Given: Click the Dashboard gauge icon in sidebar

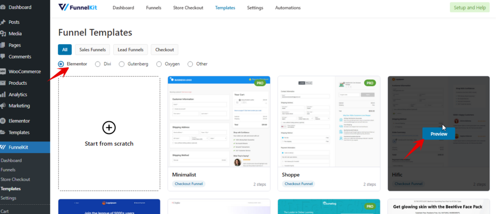Looking at the screenshot, I should click(x=2, y=7).
